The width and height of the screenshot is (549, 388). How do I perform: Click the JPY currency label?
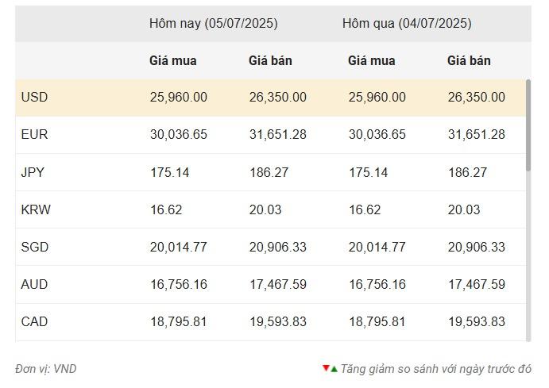coord(33,172)
